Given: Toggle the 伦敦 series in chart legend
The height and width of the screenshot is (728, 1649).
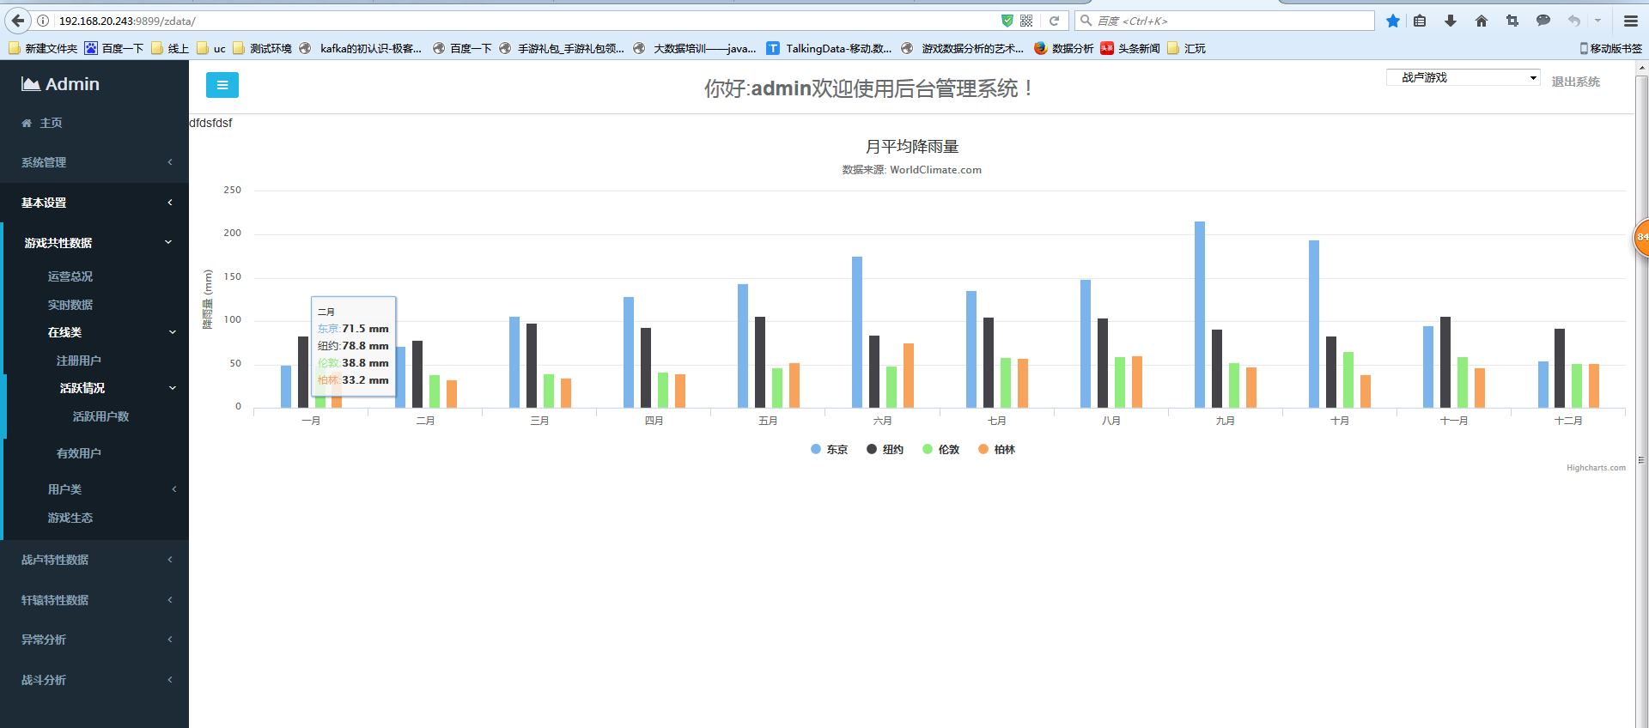Looking at the screenshot, I should pos(941,450).
